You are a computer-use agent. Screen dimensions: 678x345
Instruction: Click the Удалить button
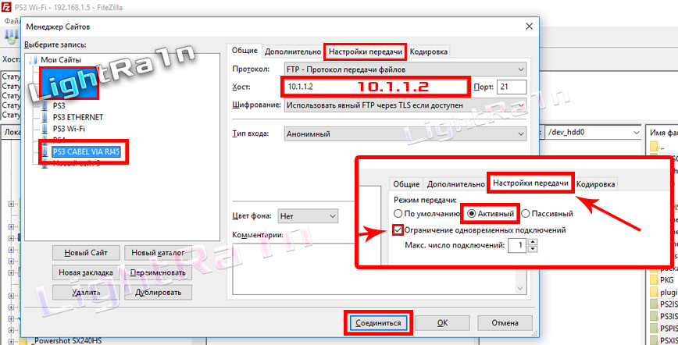click(x=86, y=293)
